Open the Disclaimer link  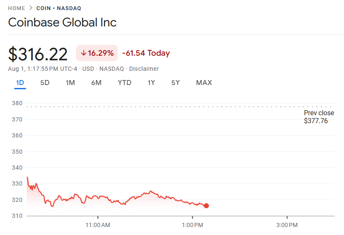tap(144, 69)
